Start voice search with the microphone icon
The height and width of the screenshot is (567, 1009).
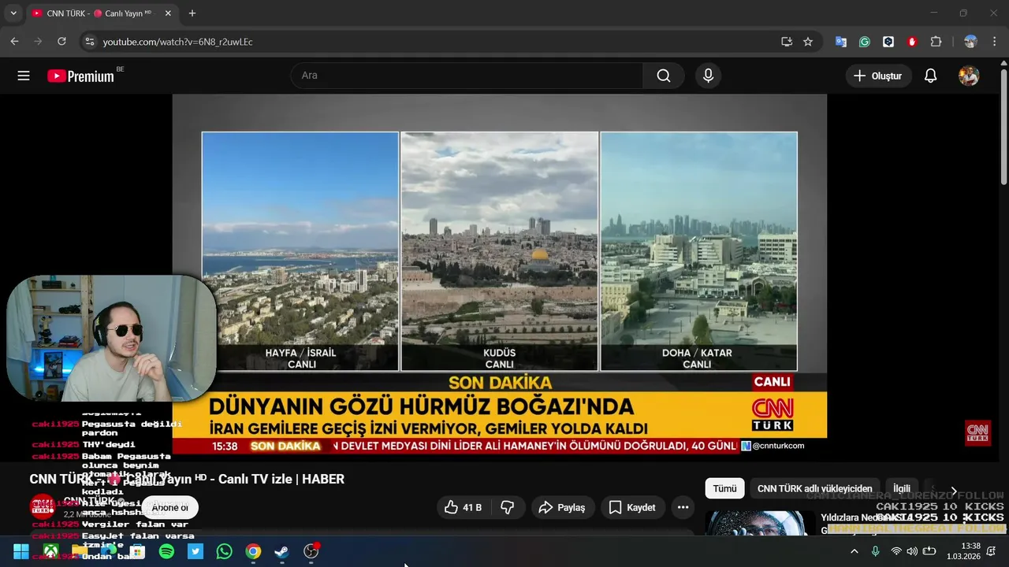(x=708, y=76)
